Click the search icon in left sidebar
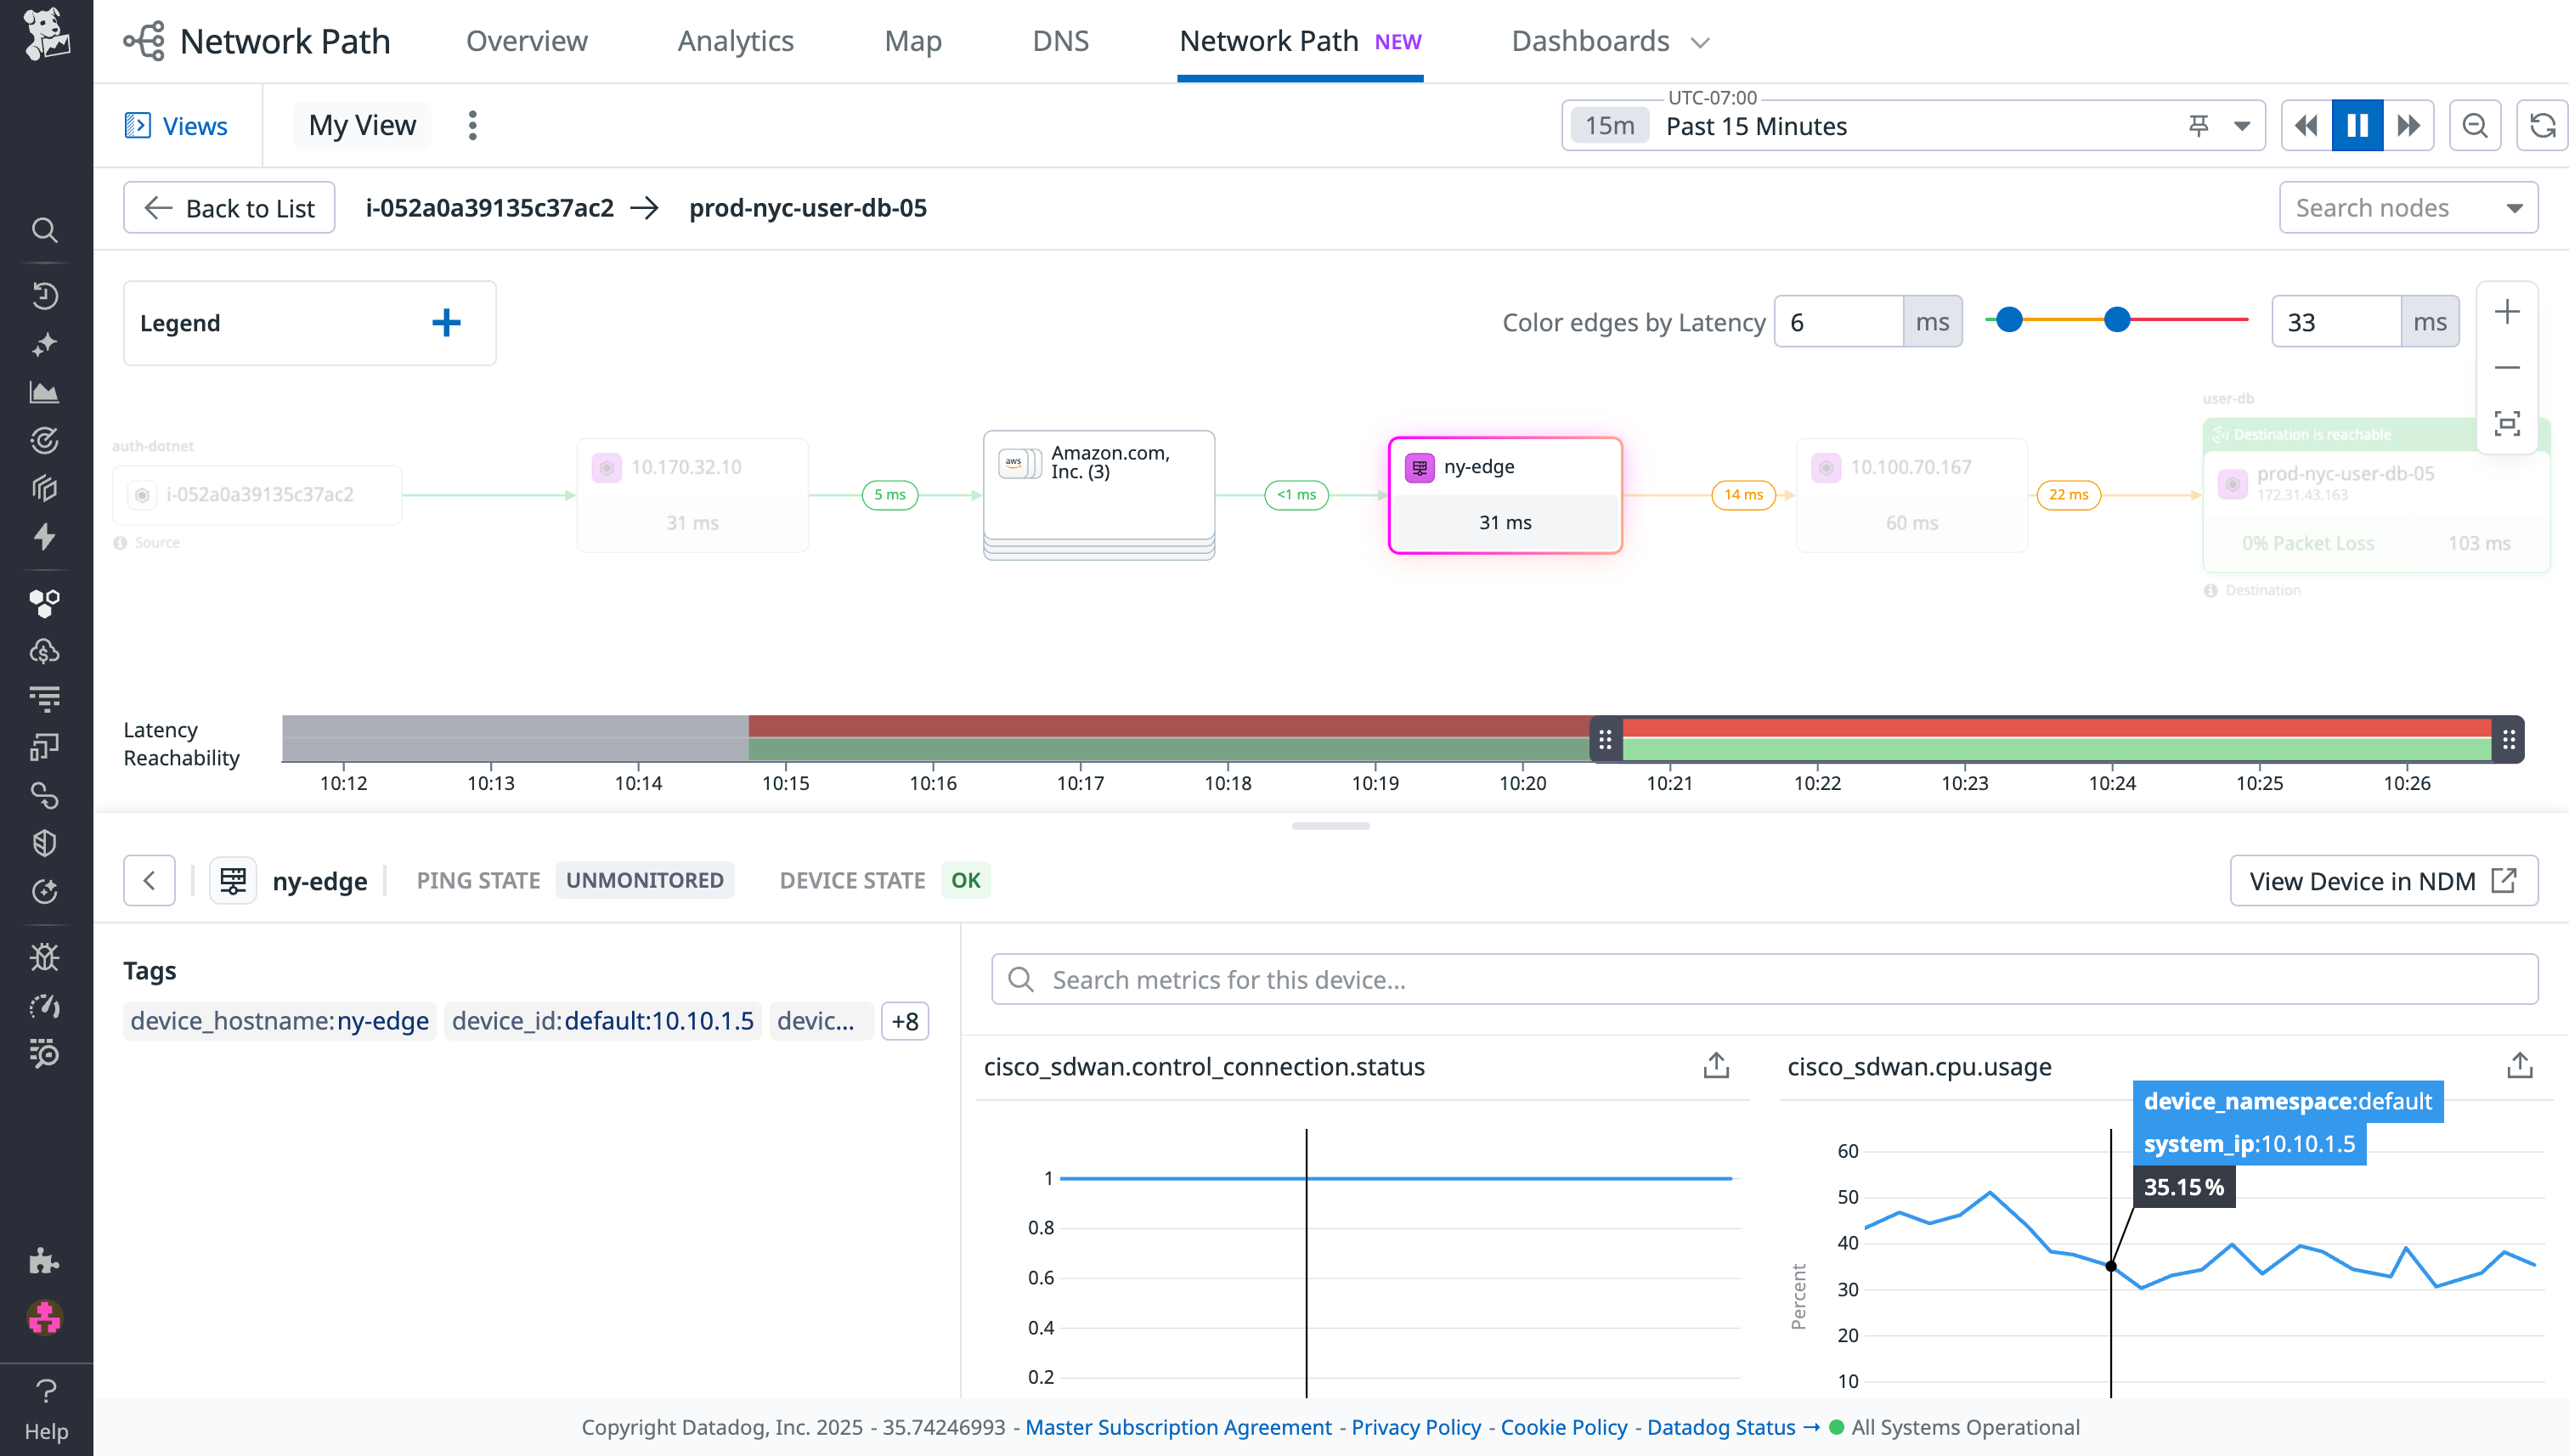Image resolution: width=2569 pixels, height=1456 pixels. pos(44,230)
